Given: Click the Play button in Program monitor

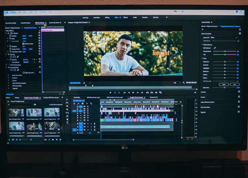Looking at the screenshot, I should click(133, 93).
